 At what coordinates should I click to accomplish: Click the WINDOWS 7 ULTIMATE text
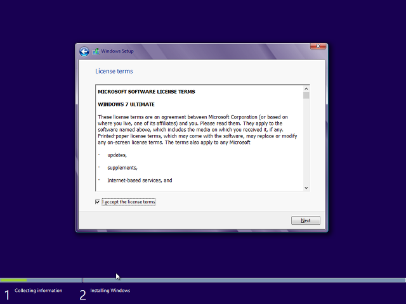126,104
